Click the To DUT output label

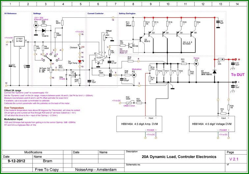click(238, 75)
